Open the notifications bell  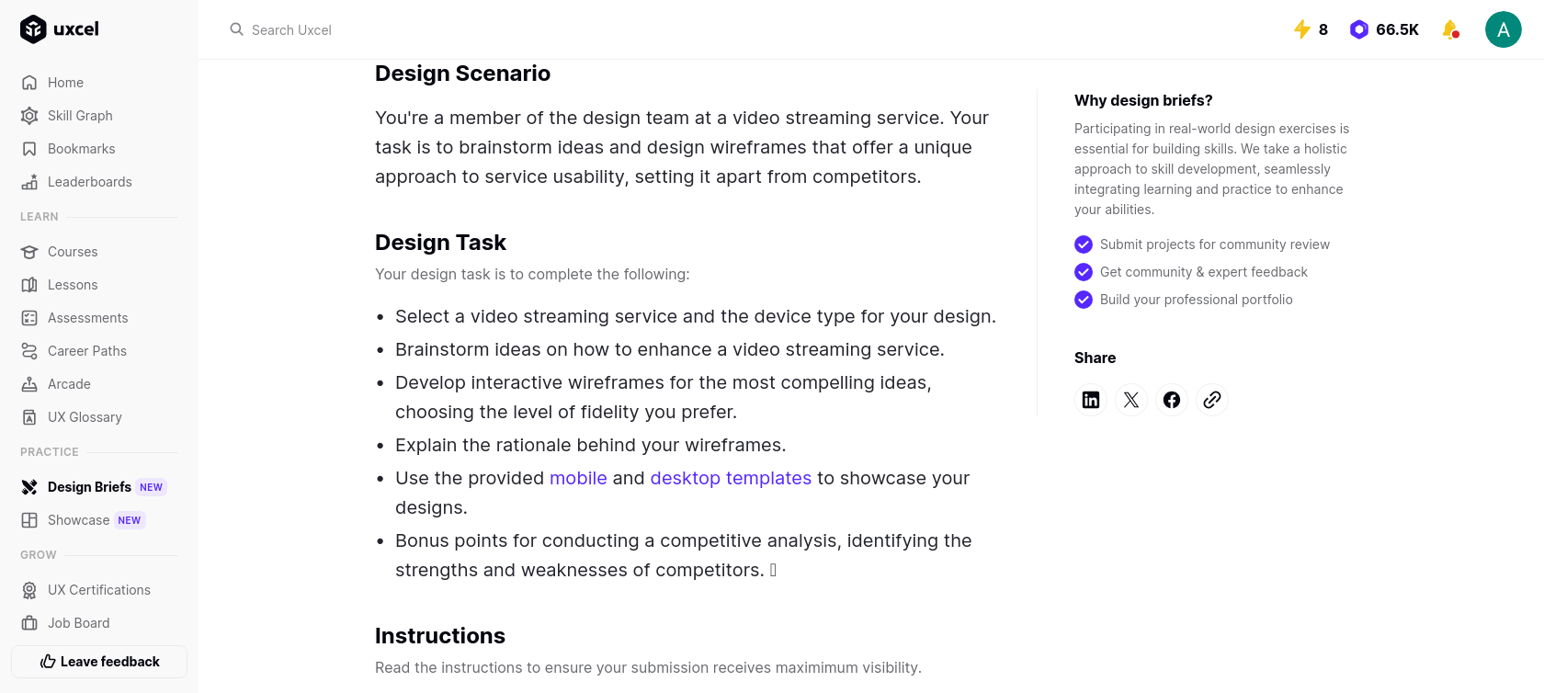(1450, 29)
